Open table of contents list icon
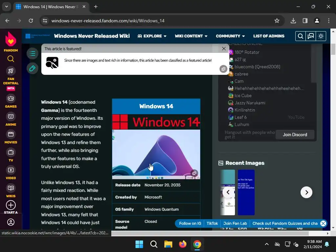Image resolution: width=336 pixels, height=252 pixels. pyautogui.click(x=32, y=53)
